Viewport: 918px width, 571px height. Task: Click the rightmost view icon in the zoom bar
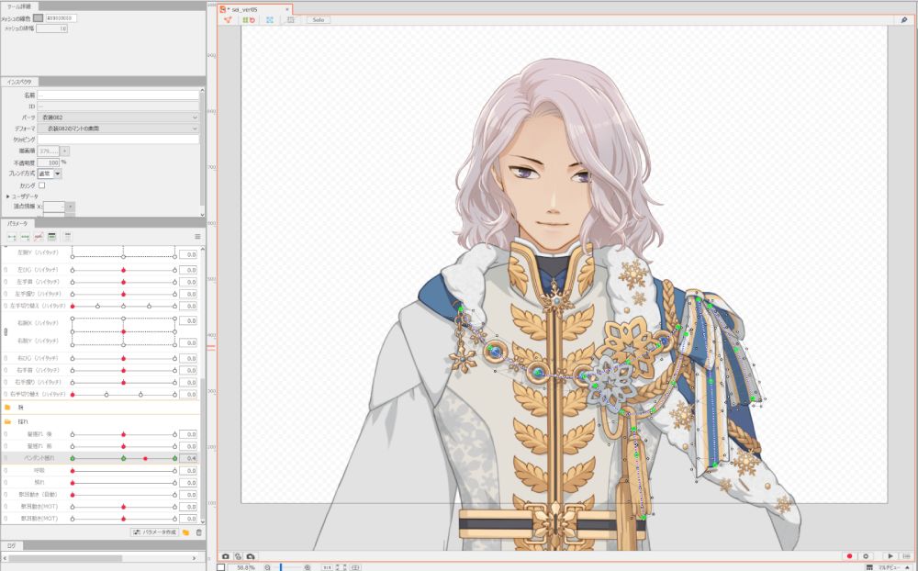(355, 567)
